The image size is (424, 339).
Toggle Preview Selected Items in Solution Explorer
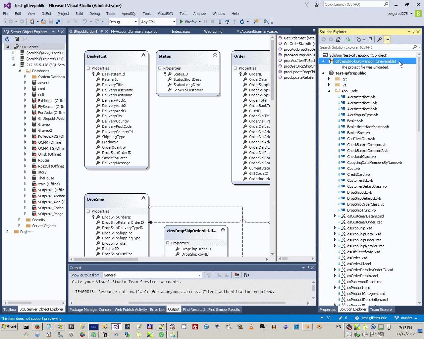(x=387, y=39)
